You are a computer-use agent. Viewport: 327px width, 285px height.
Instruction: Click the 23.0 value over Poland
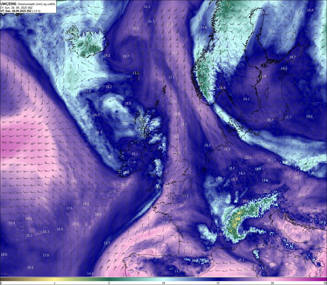click(270, 160)
